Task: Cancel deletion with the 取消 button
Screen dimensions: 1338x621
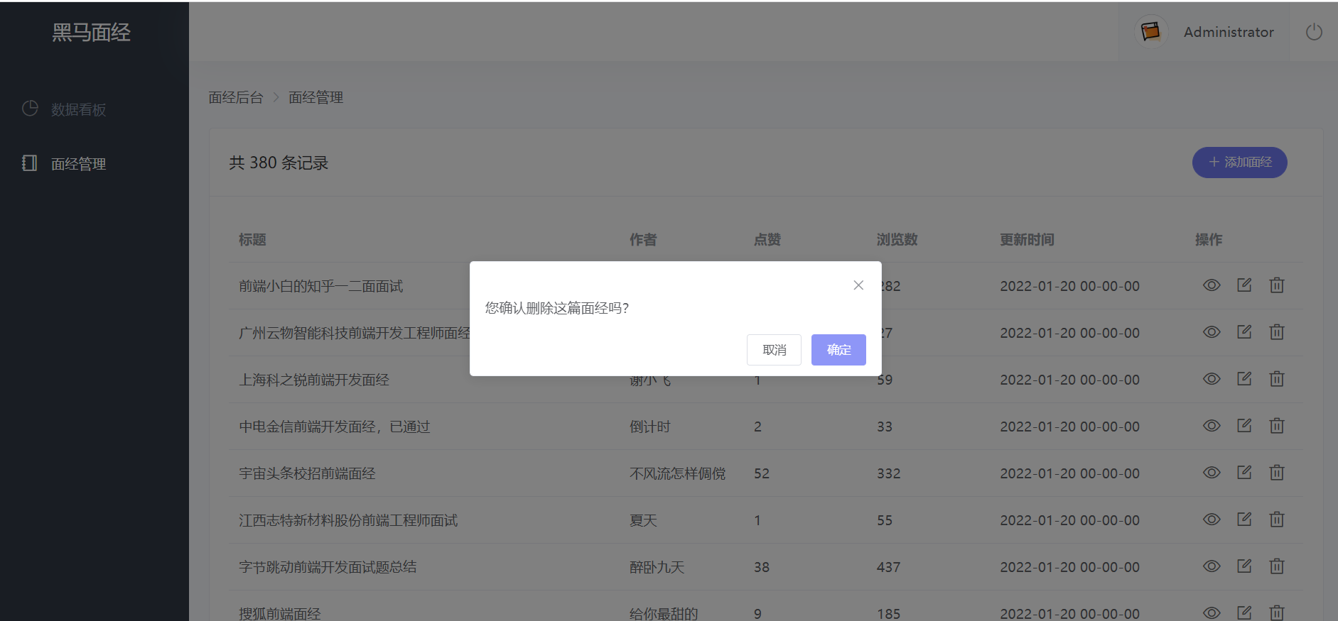Action: point(774,350)
